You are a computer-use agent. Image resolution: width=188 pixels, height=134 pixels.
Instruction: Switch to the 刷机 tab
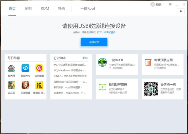pyautogui.click(x=29, y=9)
